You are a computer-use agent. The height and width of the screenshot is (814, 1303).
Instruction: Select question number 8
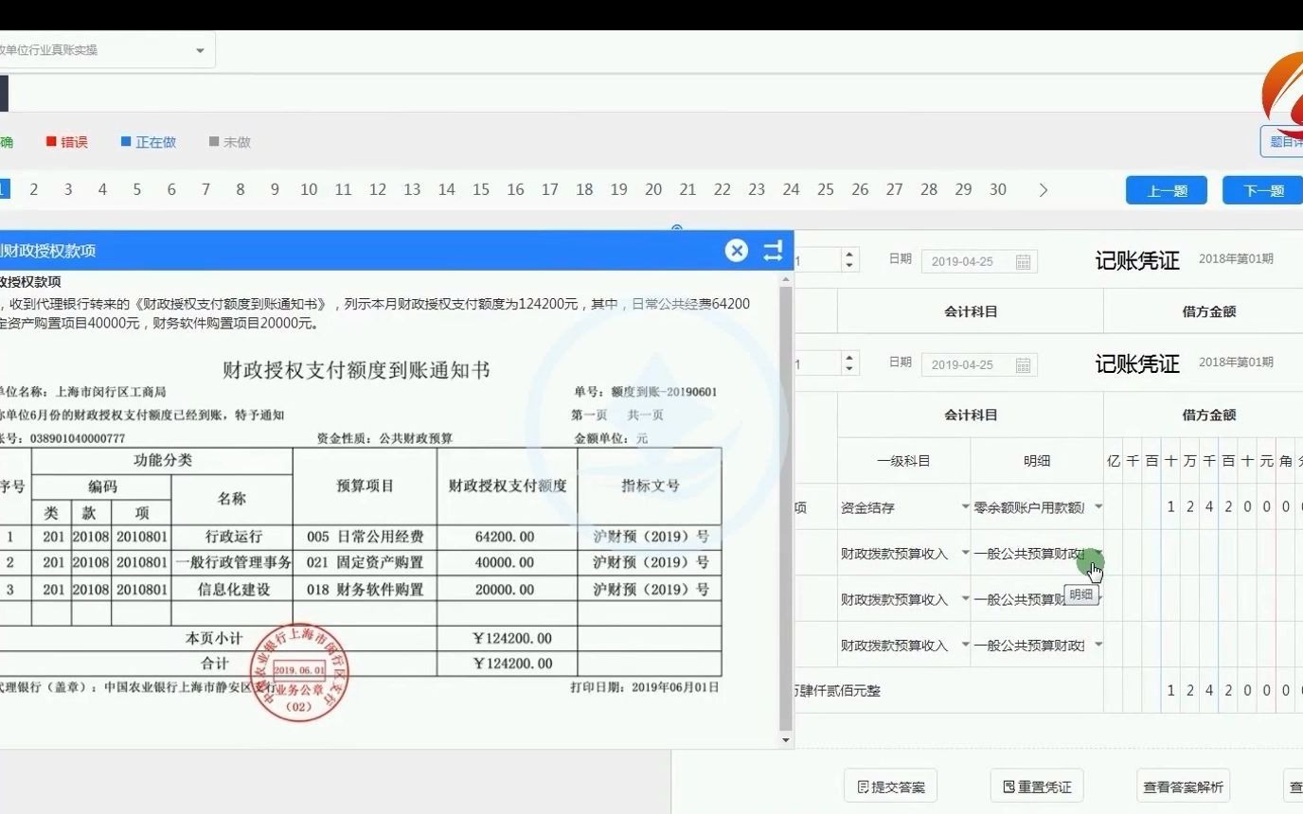pos(241,189)
